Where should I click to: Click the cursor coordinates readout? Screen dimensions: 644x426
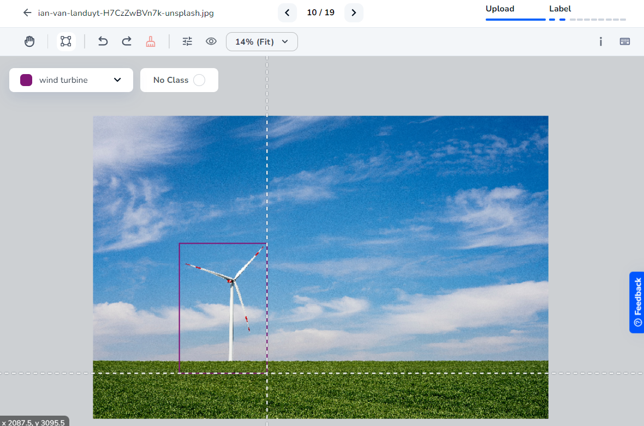point(34,422)
